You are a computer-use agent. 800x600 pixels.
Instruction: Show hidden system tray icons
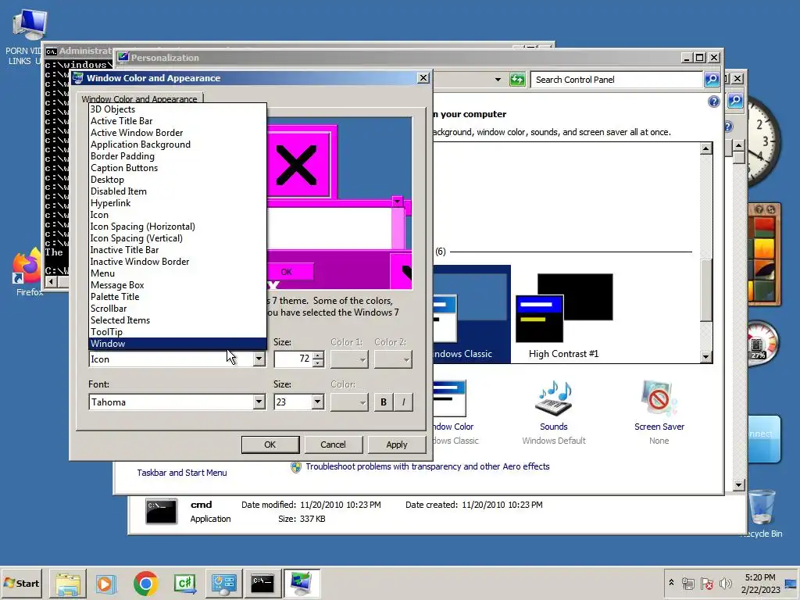coord(671,583)
